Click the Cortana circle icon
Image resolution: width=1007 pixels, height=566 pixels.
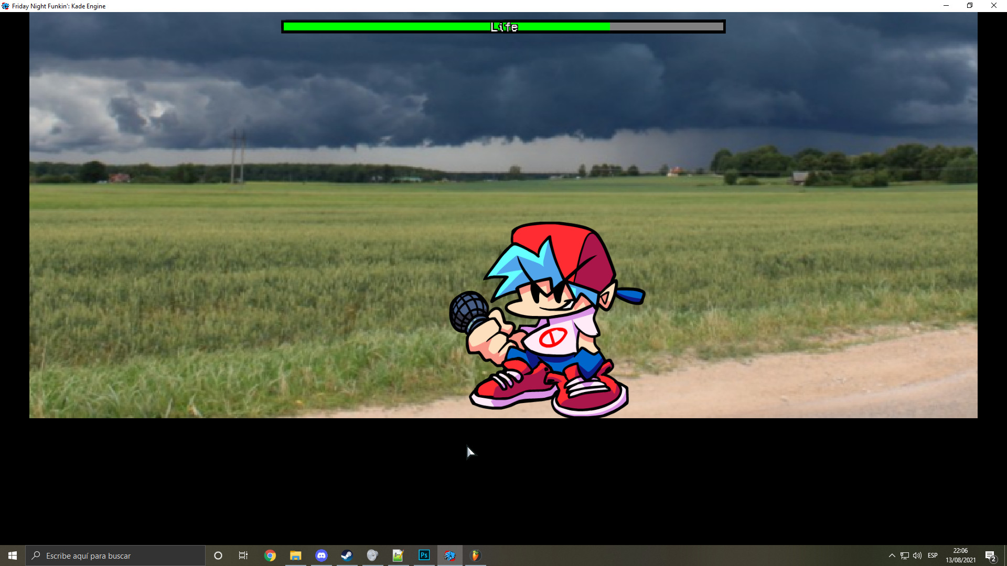pyautogui.click(x=218, y=555)
